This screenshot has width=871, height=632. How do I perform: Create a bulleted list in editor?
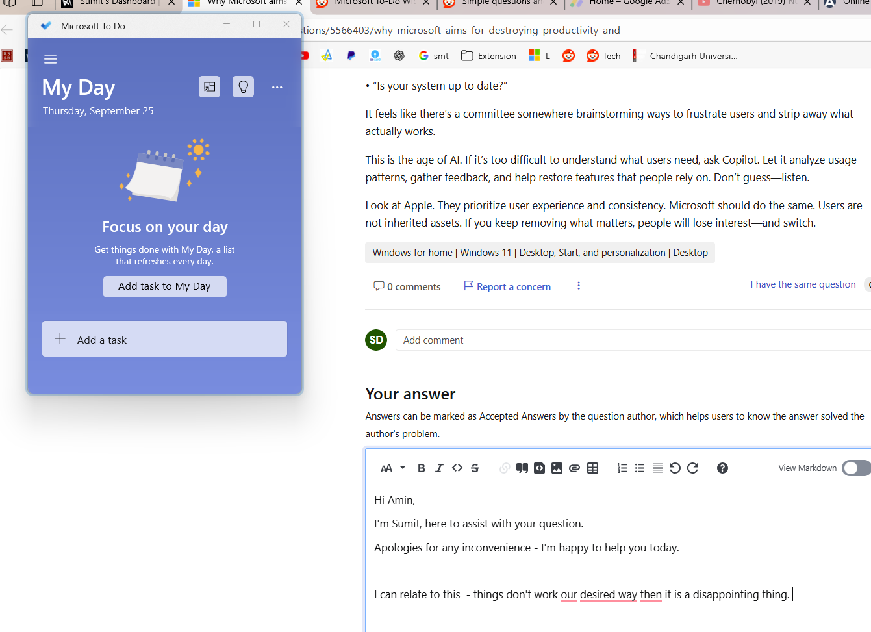point(640,468)
